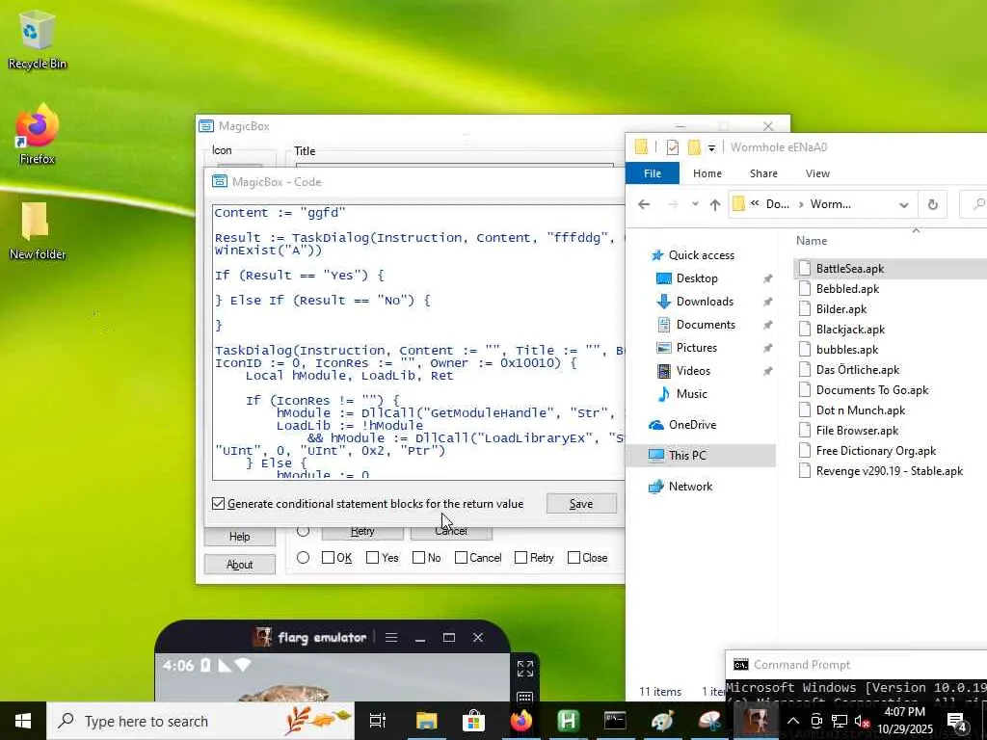Go up one folder level in Explorer
Screen dimensions: 987x740
tap(715, 204)
